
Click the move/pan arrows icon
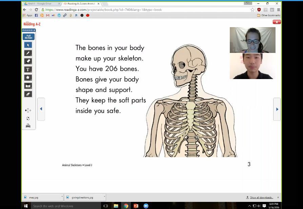click(x=28, y=110)
